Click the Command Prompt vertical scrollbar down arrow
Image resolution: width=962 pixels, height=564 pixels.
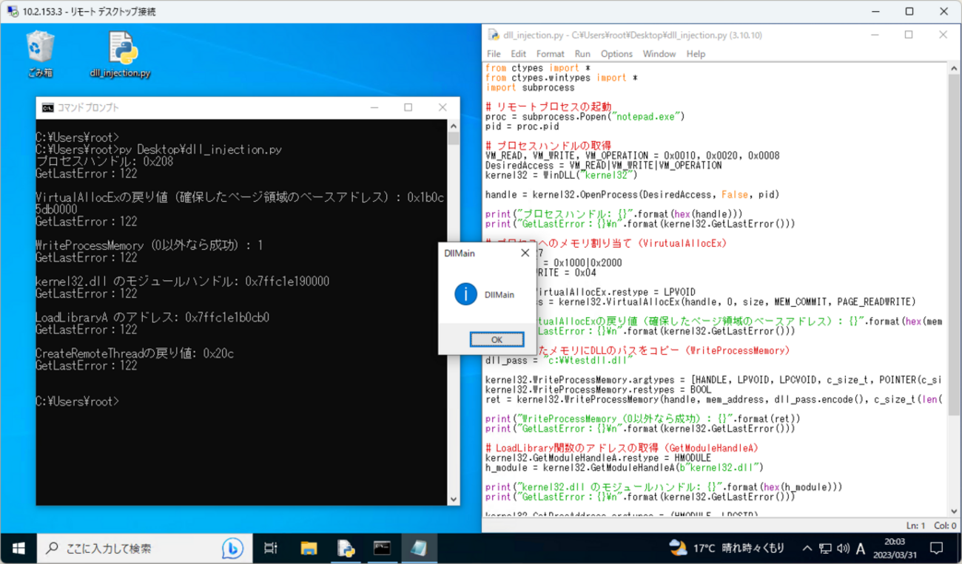click(x=454, y=500)
